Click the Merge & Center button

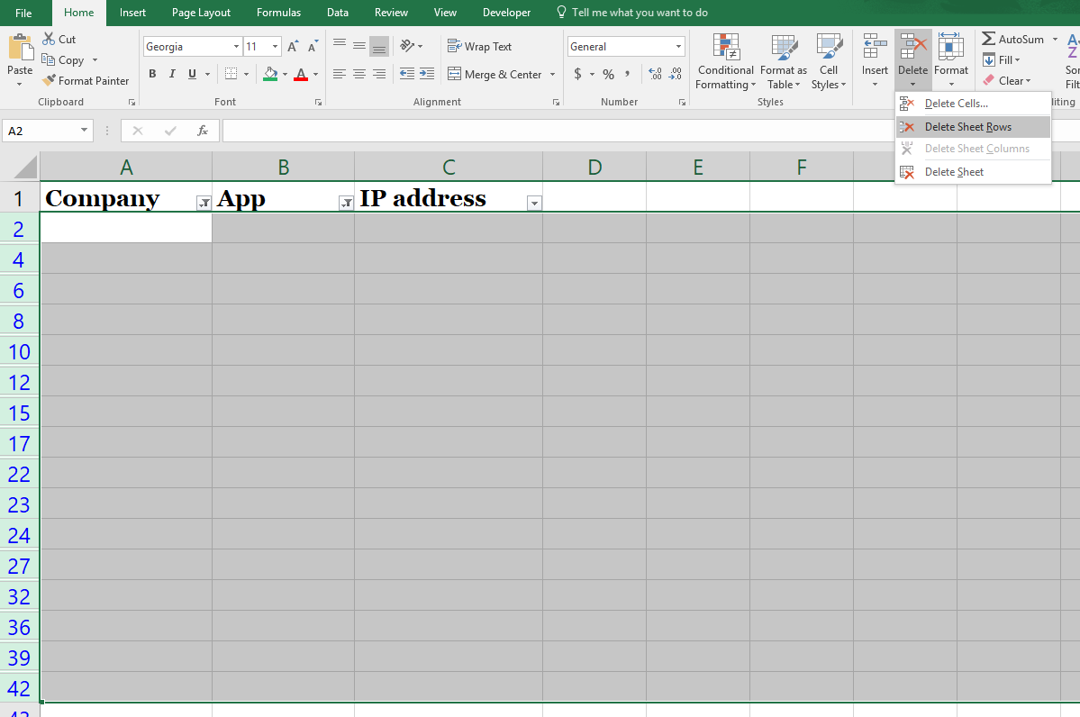pos(495,74)
